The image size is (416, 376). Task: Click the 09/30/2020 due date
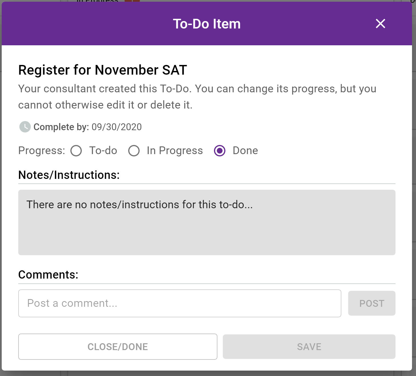pos(117,127)
